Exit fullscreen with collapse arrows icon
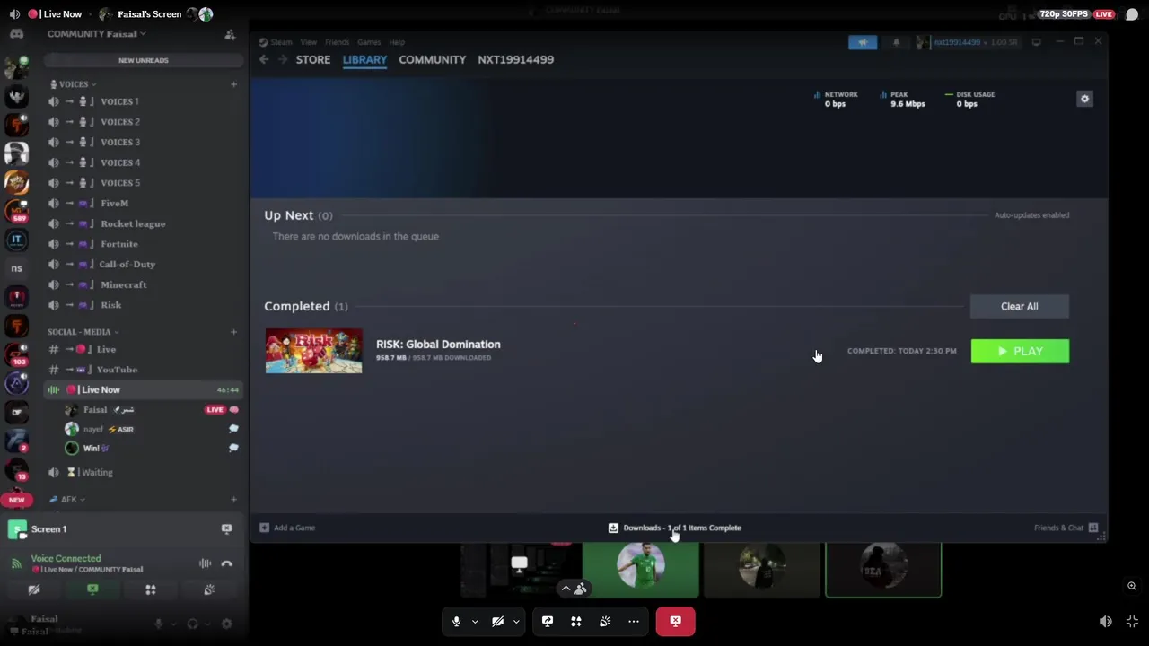Image resolution: width=1149 pixels, height=646 pixels. (x=1132, y=622)
